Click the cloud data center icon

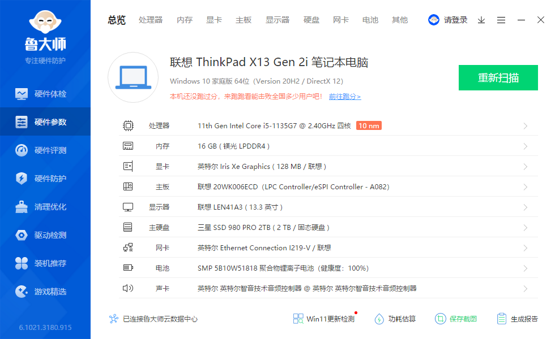click(x=114, y=319)
